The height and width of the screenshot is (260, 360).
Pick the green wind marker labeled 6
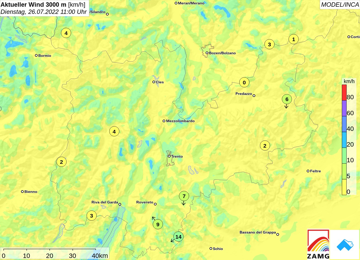click(287, 99)
